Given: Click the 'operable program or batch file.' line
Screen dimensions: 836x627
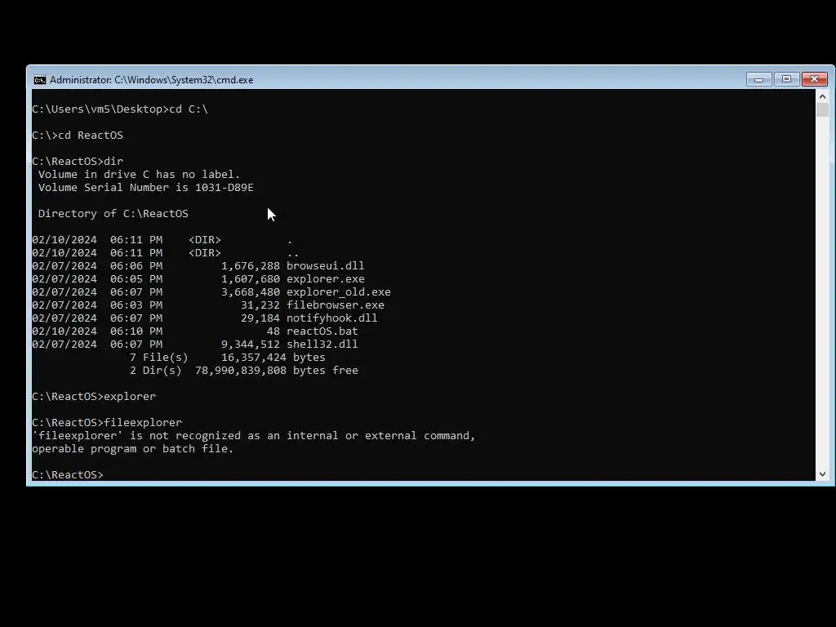Looking at the screenshot, I should coord(133,448).
